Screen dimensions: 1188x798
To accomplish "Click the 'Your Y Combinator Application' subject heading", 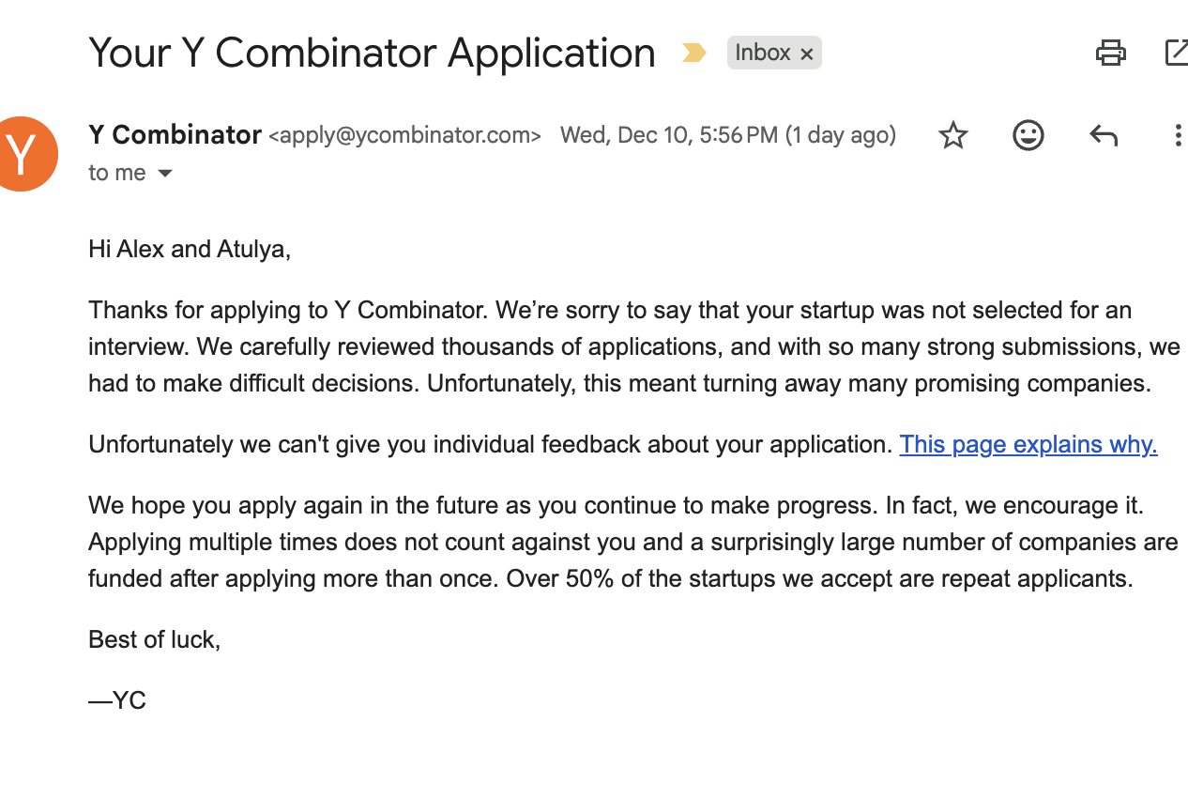I will pyautogui.click(x=372, y=53).
